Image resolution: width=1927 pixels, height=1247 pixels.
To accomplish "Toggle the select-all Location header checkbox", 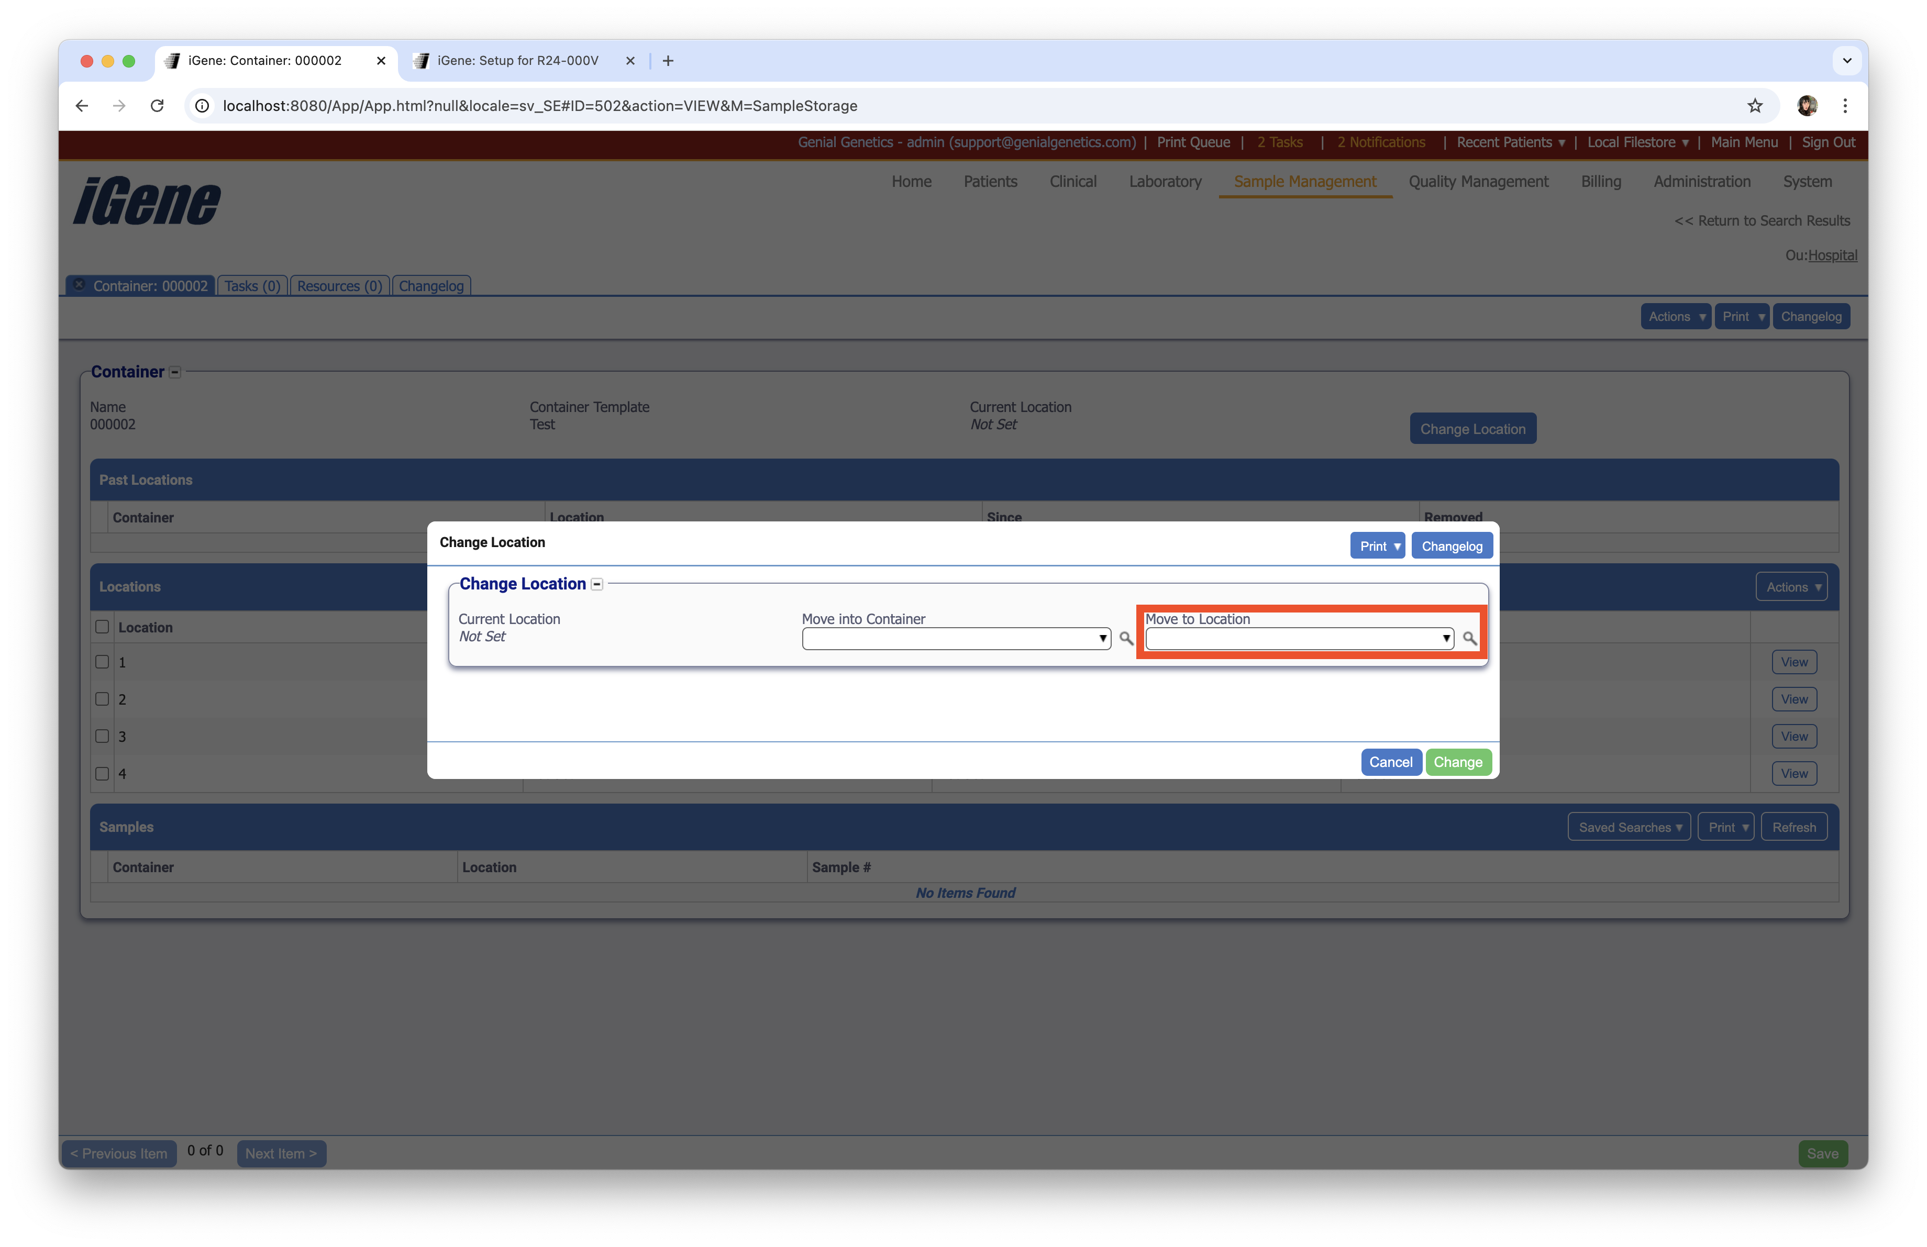I will click(102, 627).
